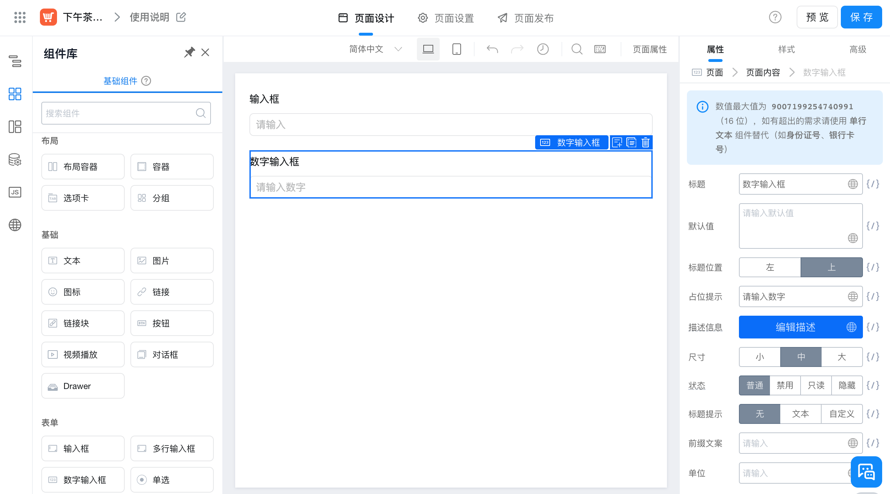Switch to mobile preview device icon
This screenshot has height=494, width=890.
(x=456, y=49)
